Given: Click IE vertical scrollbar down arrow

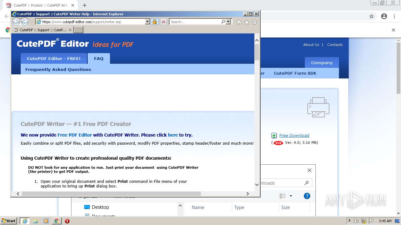Looking at the screenshot, I should [257, 184].
